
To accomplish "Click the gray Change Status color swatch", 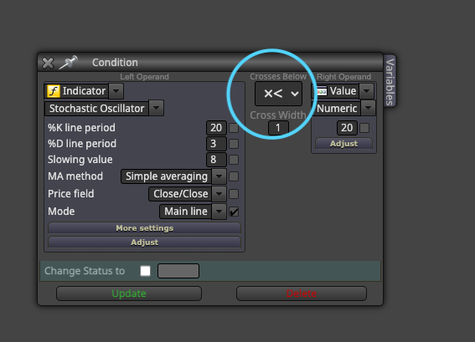I will tap(178, 271).
